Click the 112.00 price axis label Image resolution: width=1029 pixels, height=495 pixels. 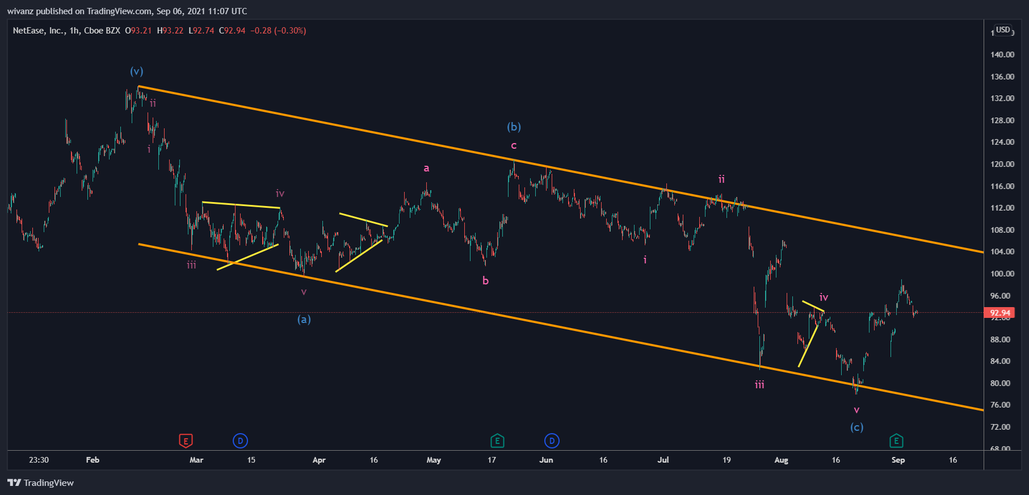1002,208
